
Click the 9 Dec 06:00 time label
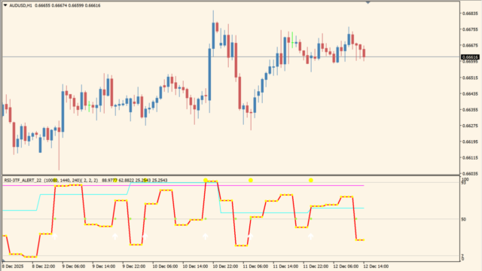(x=74, y=266)
